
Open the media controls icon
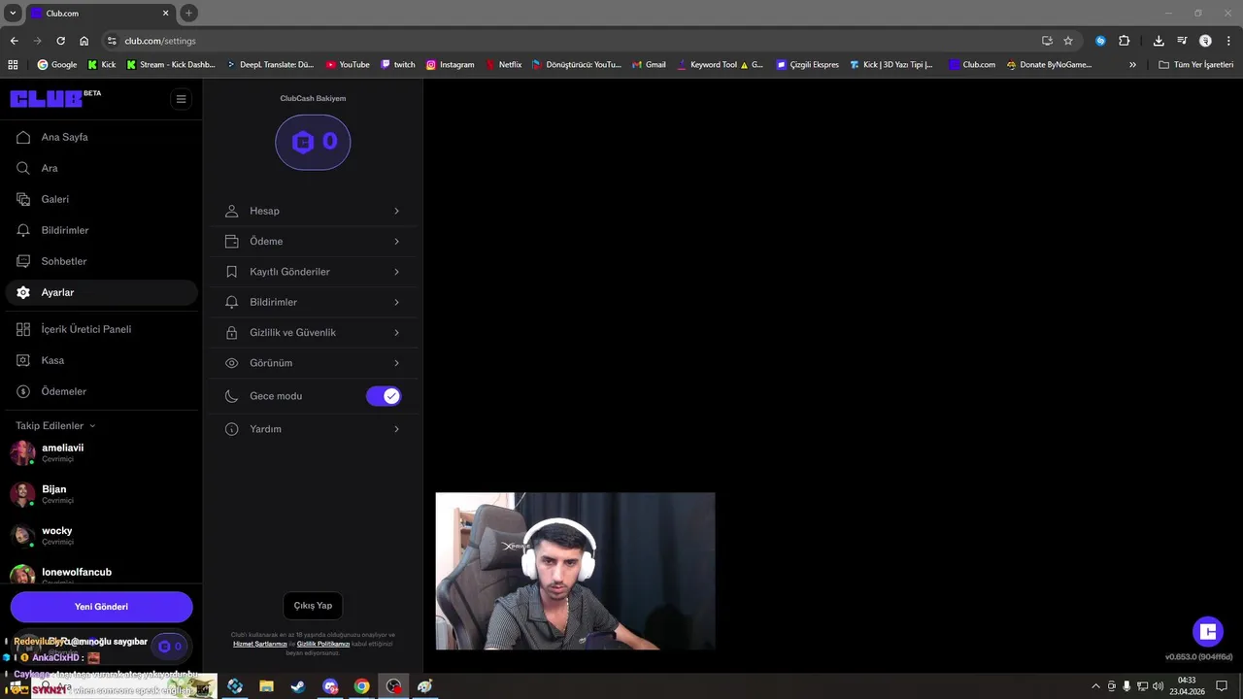1182,41
